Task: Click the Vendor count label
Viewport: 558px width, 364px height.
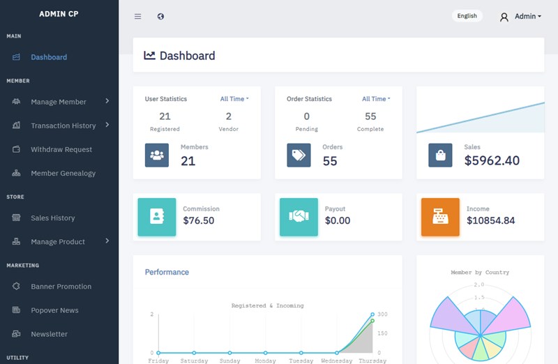Action: (229, 129)
